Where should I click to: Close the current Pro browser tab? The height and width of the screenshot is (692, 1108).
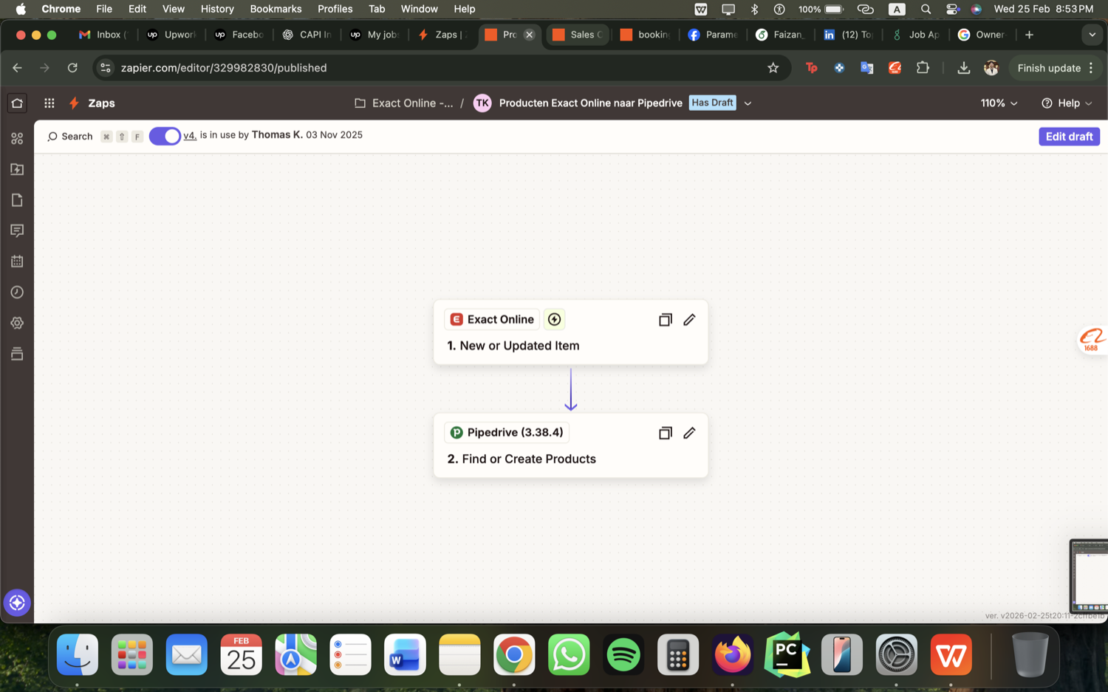tap(529, 35)
